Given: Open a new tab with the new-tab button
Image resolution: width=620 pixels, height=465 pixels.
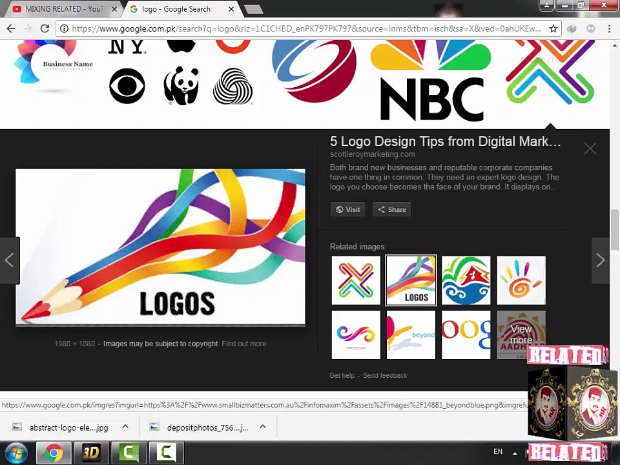Looking at the screenshot, I should pyautogui.click(x=253, y=10).
